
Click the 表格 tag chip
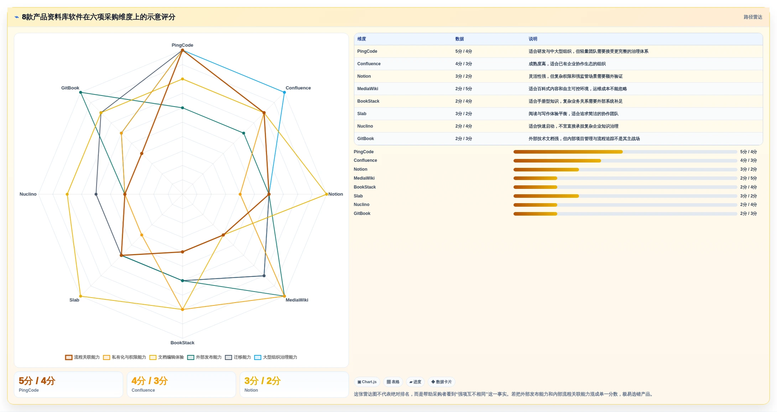pos(393,382)
